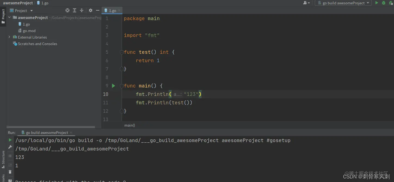The height and width of the screenshot is (182, 394).
Task: Click fmt.Println(test()) line
Action: point(164,103)
